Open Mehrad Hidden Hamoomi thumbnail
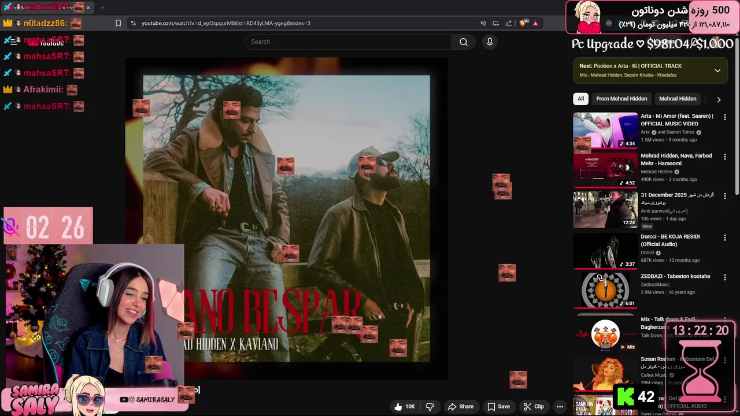740x416 pixels. coord(605,169)
